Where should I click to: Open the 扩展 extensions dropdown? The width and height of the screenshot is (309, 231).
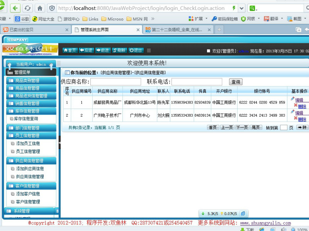click(x=198, y=19)
